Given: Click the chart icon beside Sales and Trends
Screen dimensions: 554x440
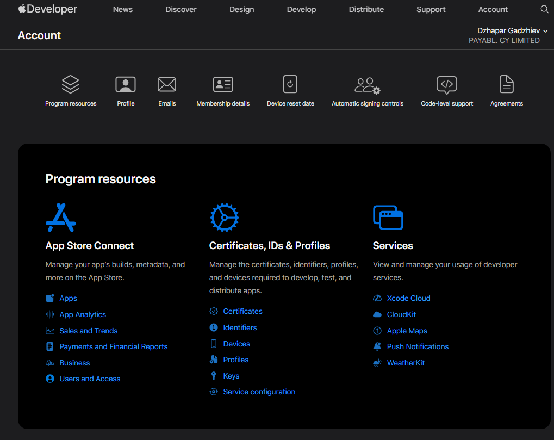Looking at the screenshot, I should tap(50, 331).
